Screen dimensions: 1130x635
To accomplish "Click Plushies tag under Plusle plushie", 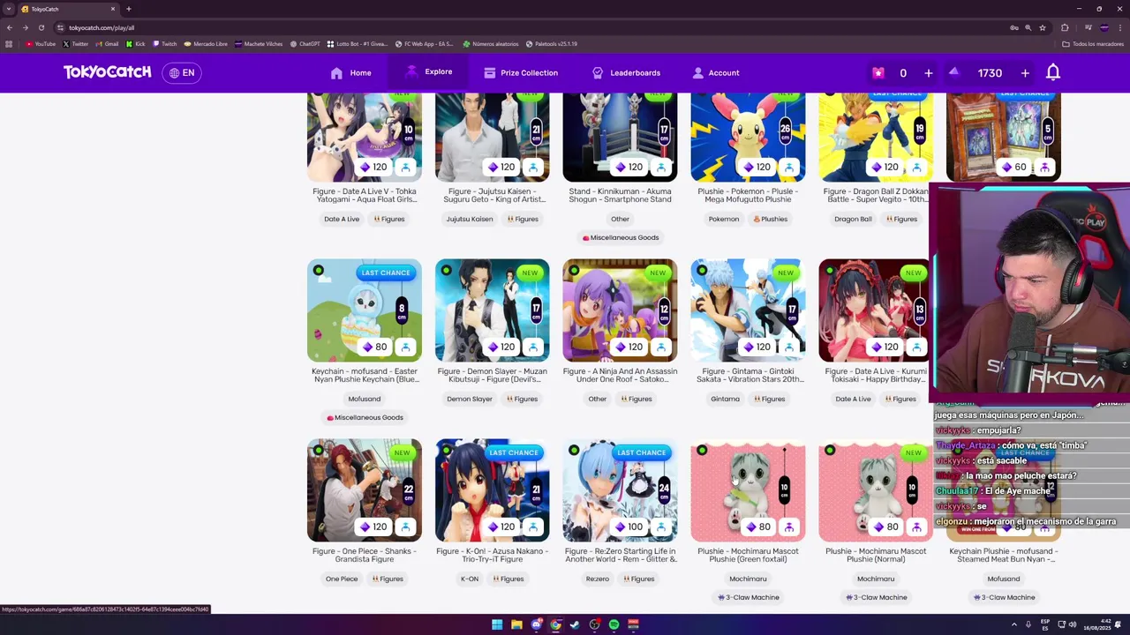I will tap(770, 219).
